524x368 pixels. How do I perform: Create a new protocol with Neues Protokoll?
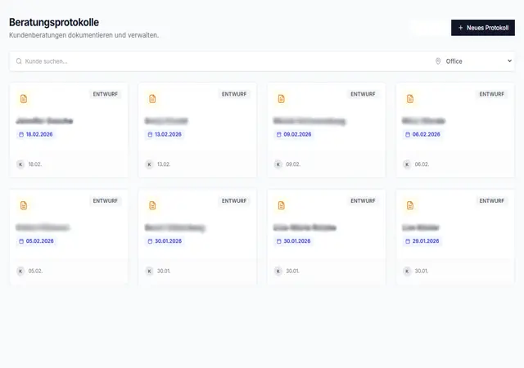tap(482, 28)
